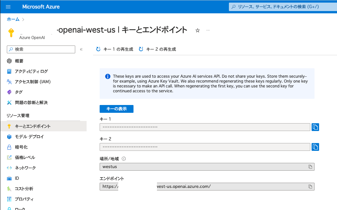Focus the sidebar 検索 field
The height and width of the screenshot is (210, 337).
click(41, 49)
